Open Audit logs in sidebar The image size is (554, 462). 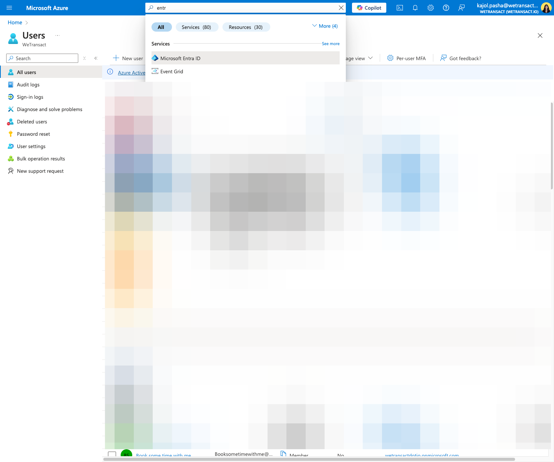tap(51, 84)
